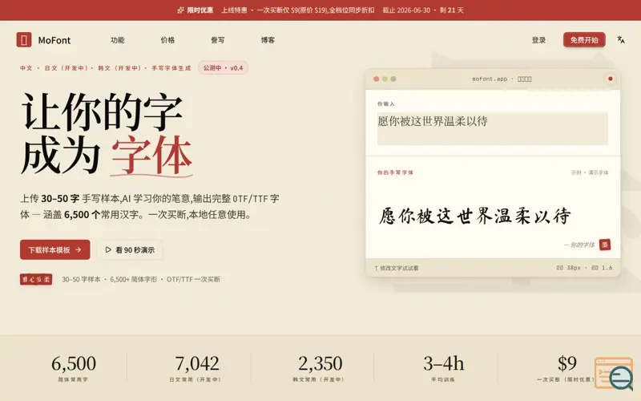Viewport: 641px width, 401px height.
Task: Open the 功能 nav menu item
Action: (117, 40)
